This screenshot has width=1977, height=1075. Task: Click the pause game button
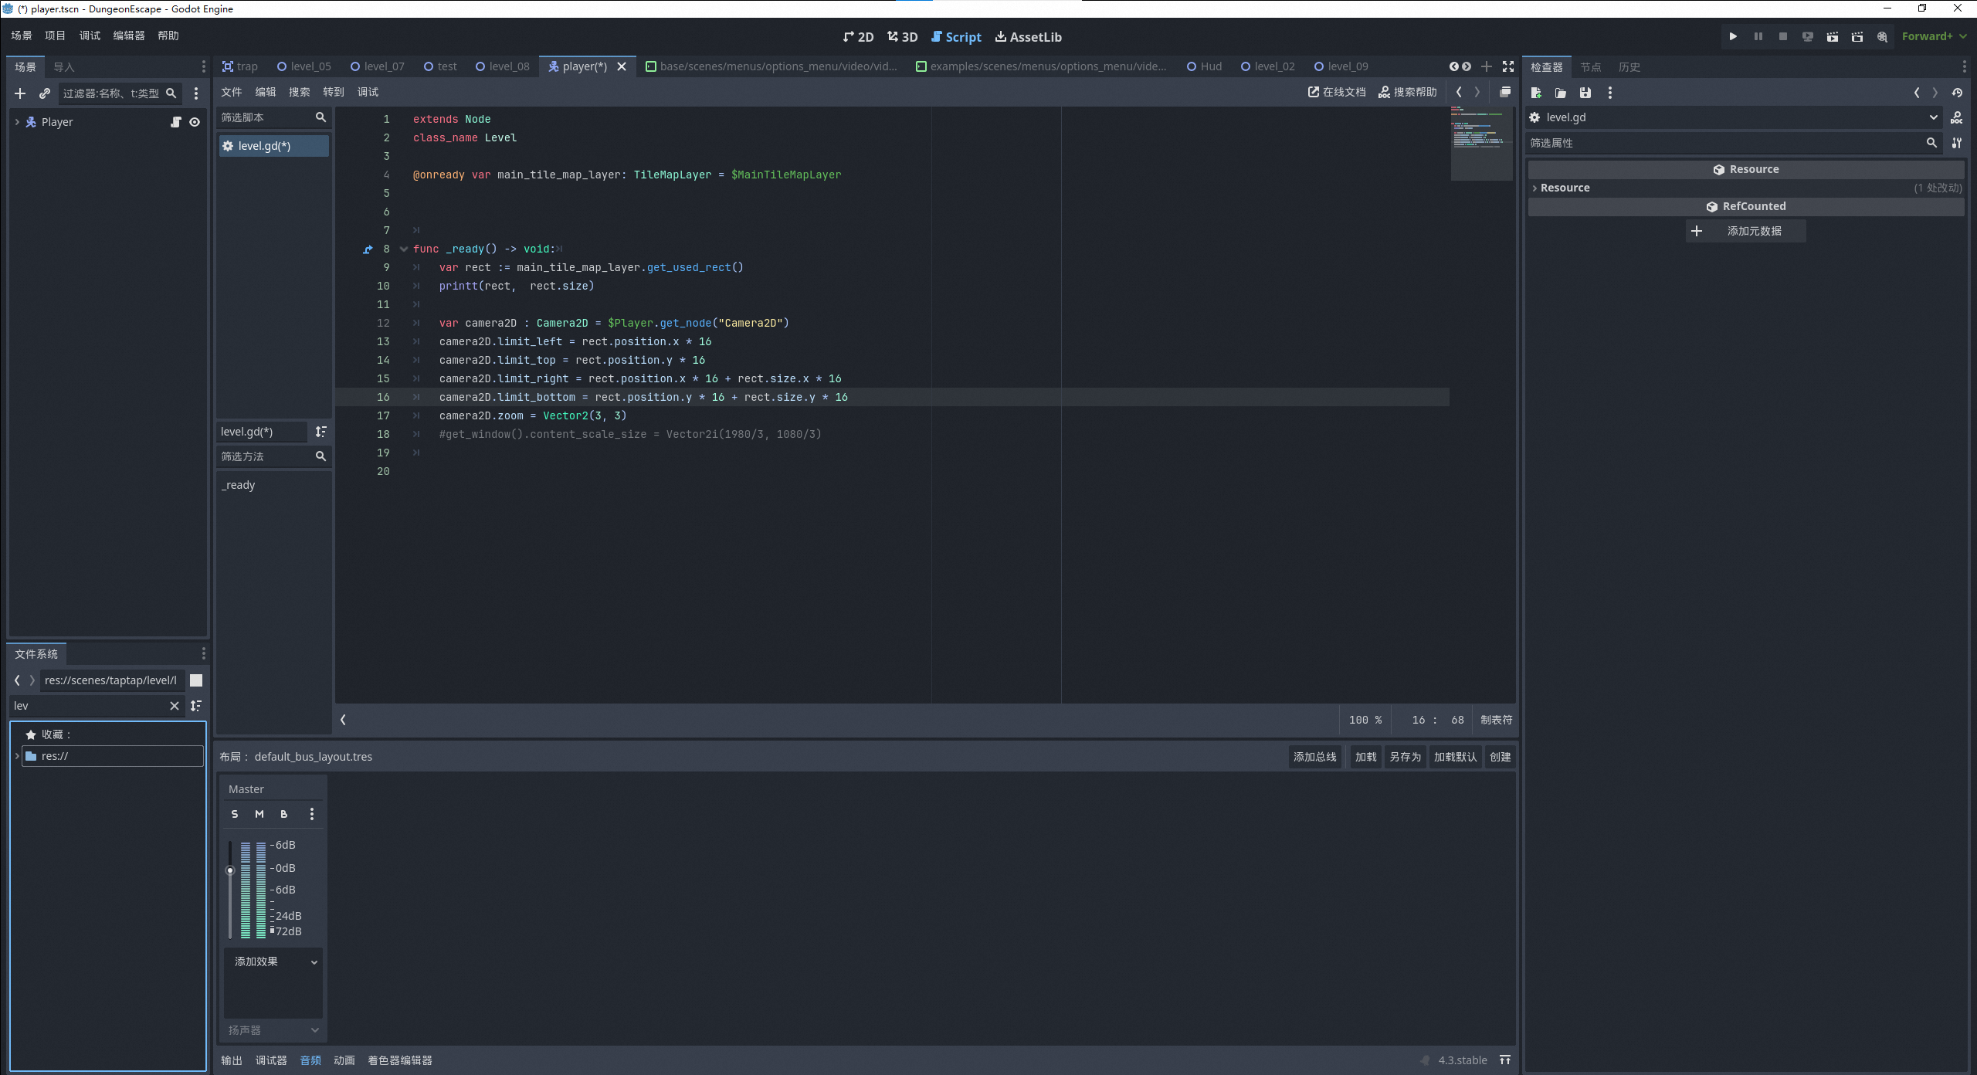click(1758, 36)
